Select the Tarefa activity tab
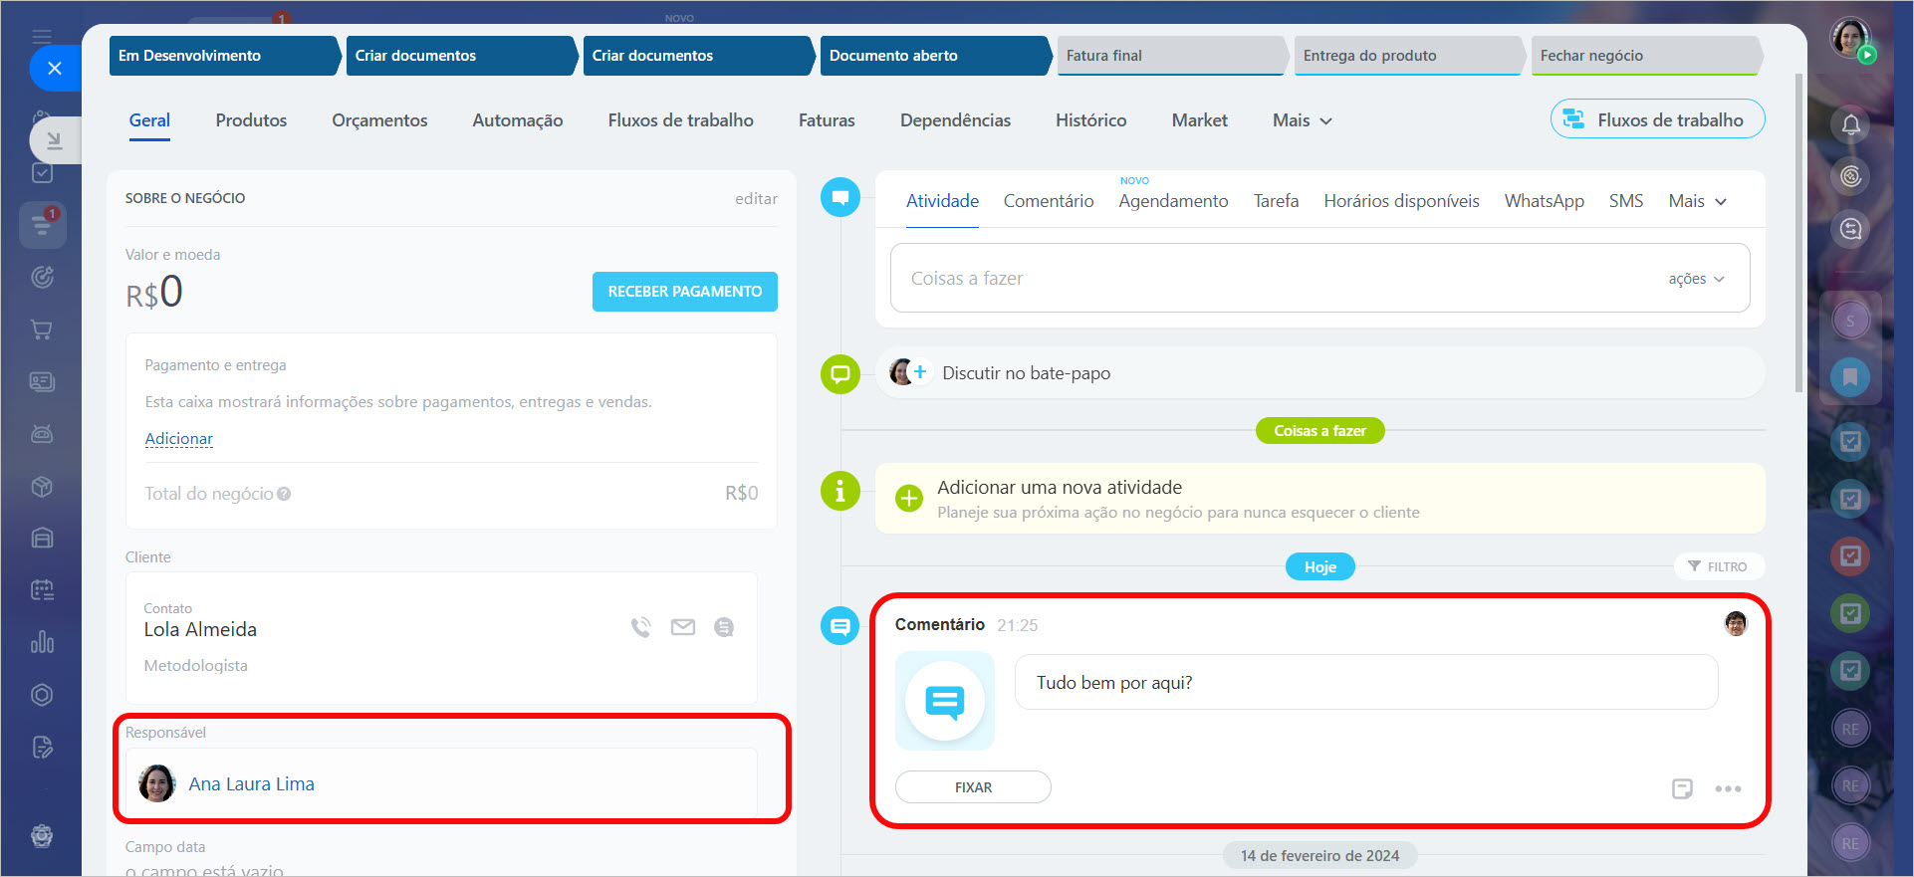The height and width of the screenshot is (877, 1914). [1276, 201]
